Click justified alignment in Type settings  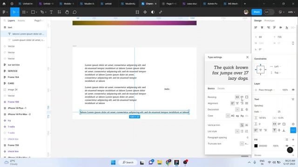(247, 103)
